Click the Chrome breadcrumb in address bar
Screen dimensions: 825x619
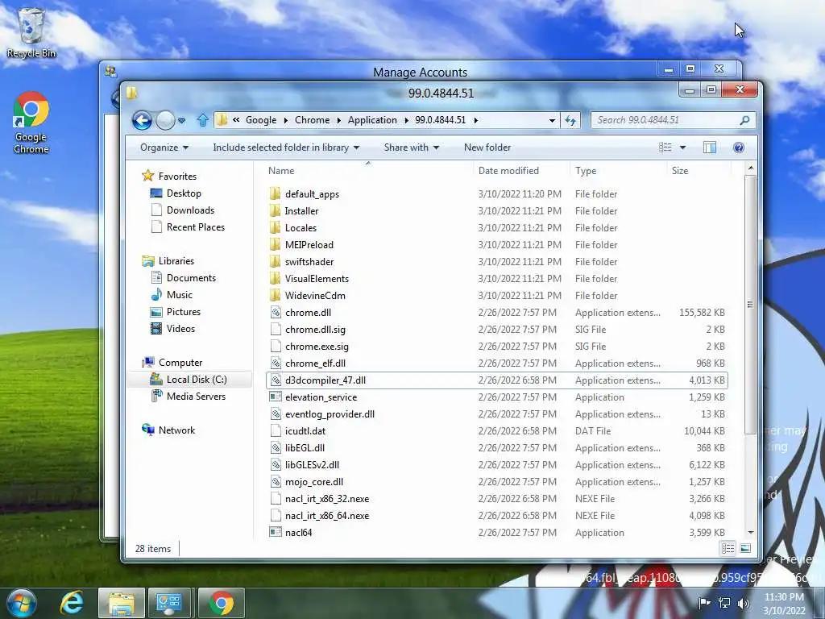tap(312, 120)
